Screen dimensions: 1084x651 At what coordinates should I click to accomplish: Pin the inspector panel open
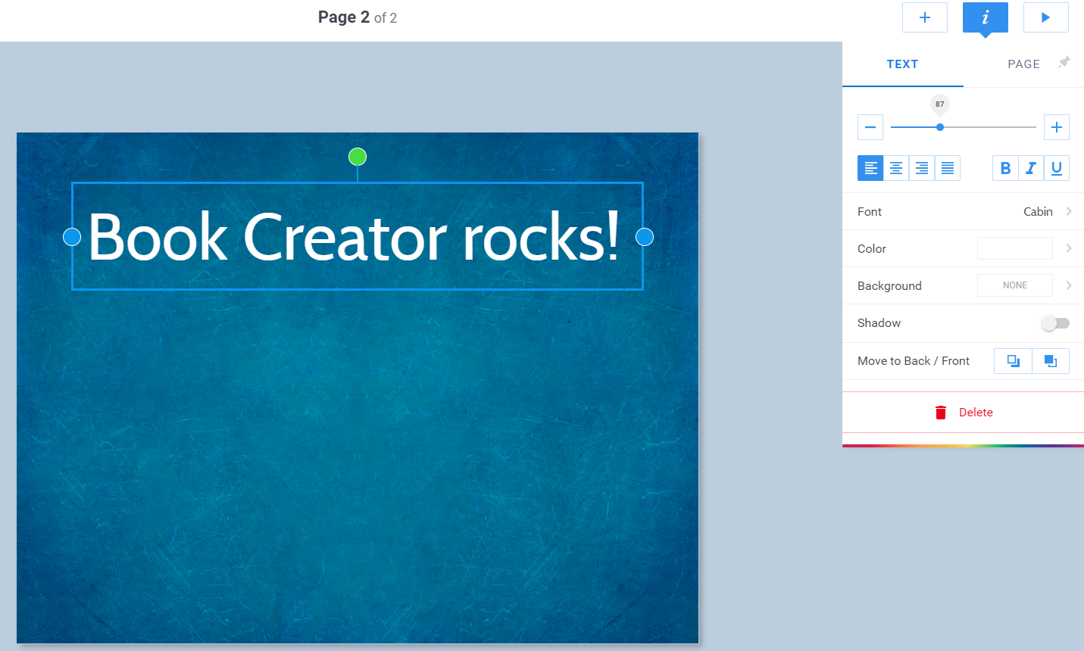[1064, 62]
